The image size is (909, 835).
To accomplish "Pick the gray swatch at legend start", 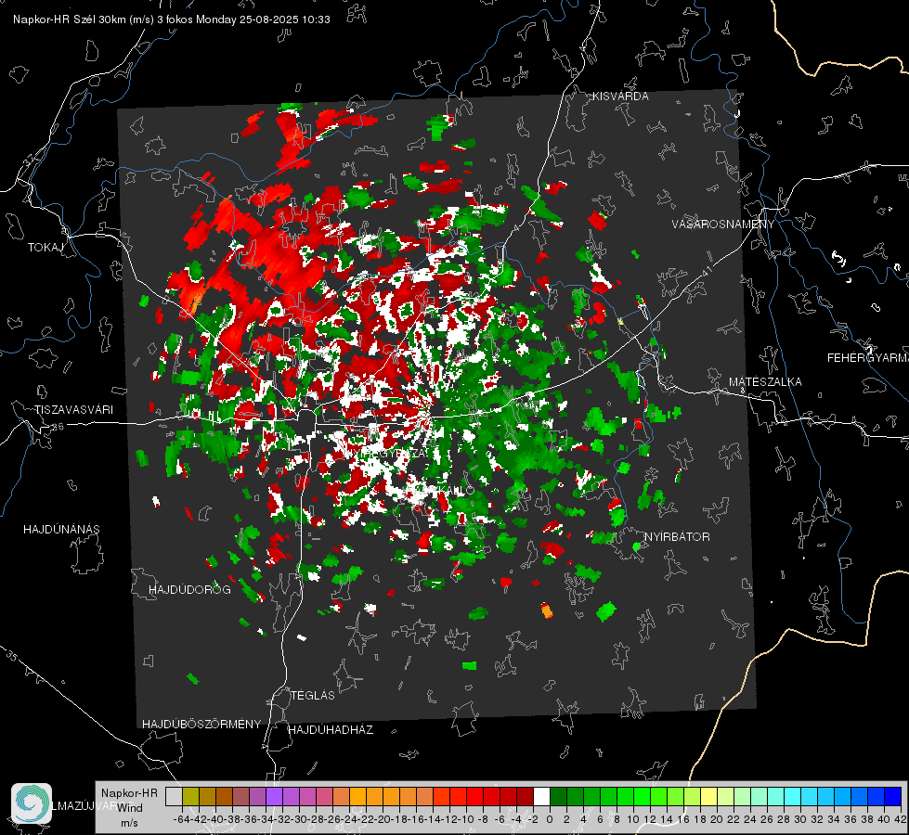I will point(174,796).
